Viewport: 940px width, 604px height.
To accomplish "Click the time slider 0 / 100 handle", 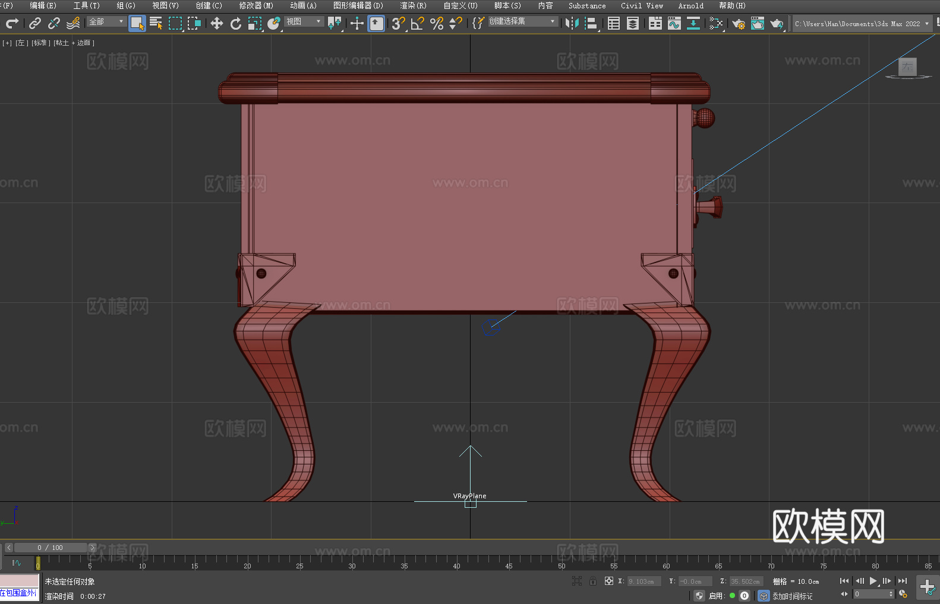I will point(51,548).
